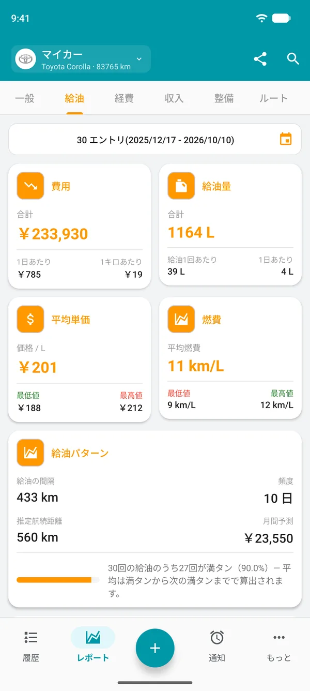Tap the 給油パターン chart icon
The image size is (310, 691).
point(30,453)
